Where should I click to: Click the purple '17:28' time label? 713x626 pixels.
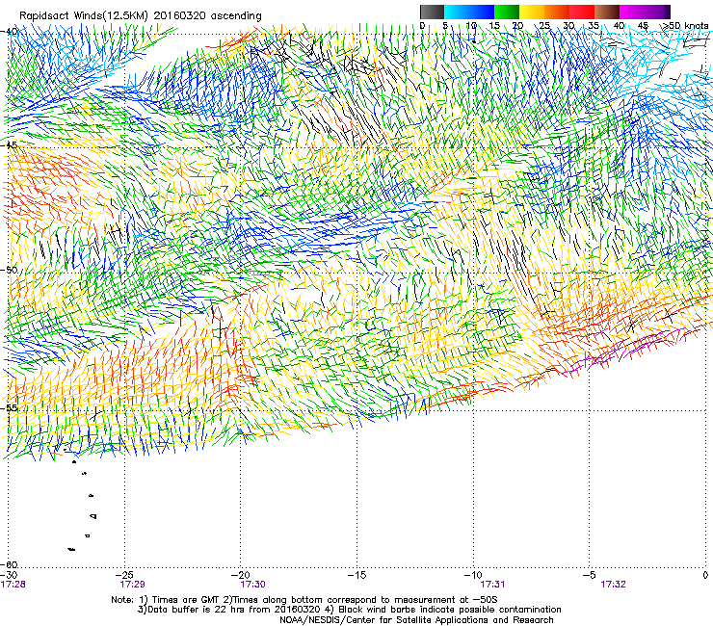pyautogui.click(x=13, y=585)
